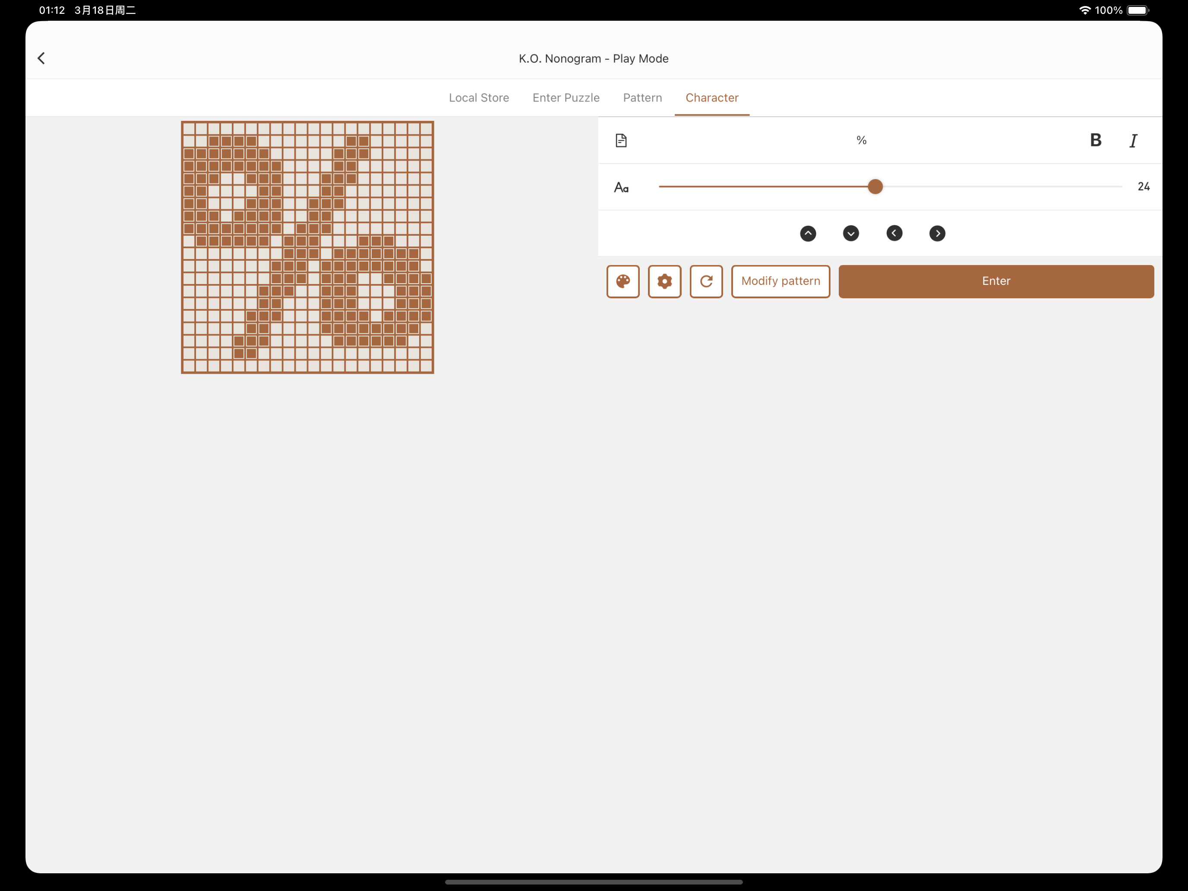Open the Pattern tab

coord(642,98)
